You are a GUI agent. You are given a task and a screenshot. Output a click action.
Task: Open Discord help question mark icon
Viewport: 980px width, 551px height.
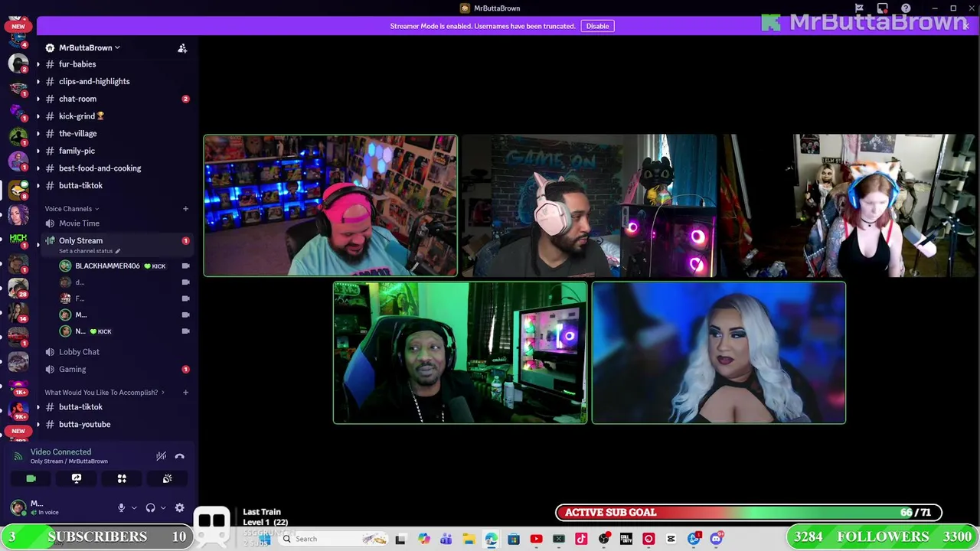(906, 8)
